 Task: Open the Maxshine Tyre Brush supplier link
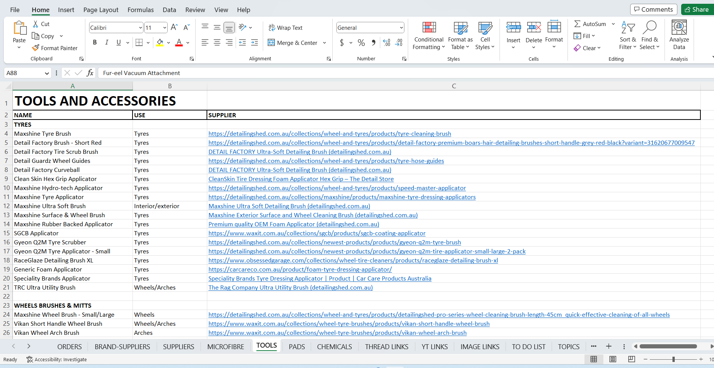point(330,133)
